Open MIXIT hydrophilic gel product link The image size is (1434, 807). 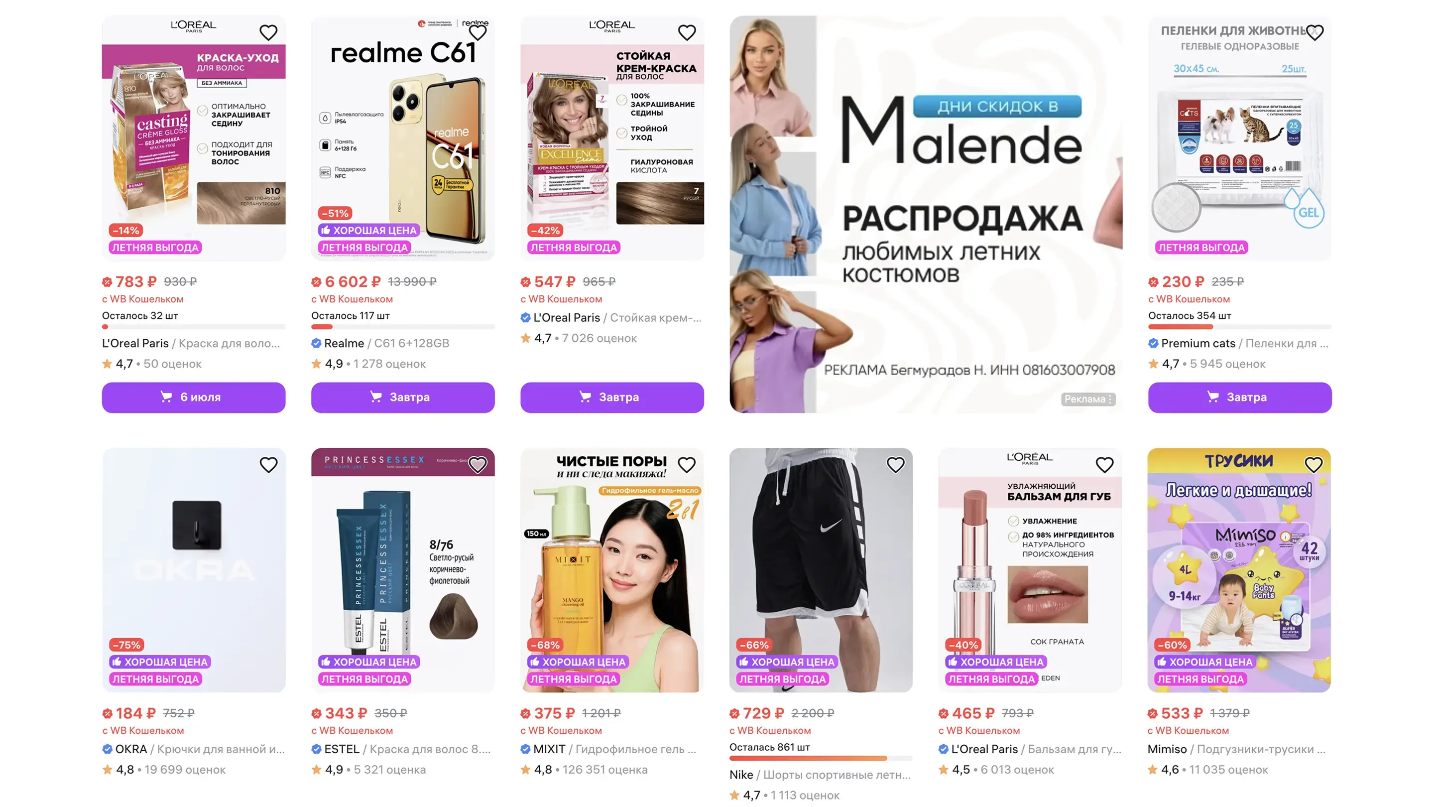click(608, 749)
